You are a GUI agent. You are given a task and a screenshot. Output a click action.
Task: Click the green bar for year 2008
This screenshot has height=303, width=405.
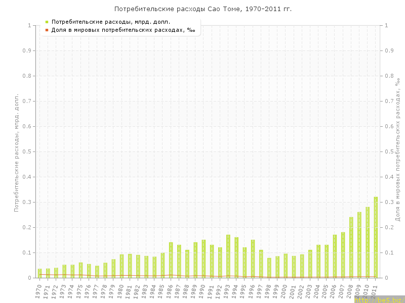tap(351, 247)
